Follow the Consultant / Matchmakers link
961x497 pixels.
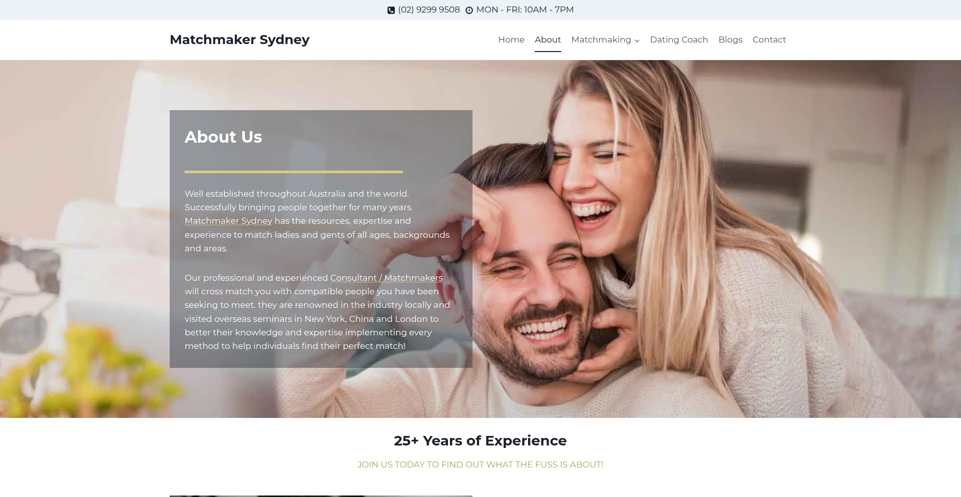click(386, 278)
